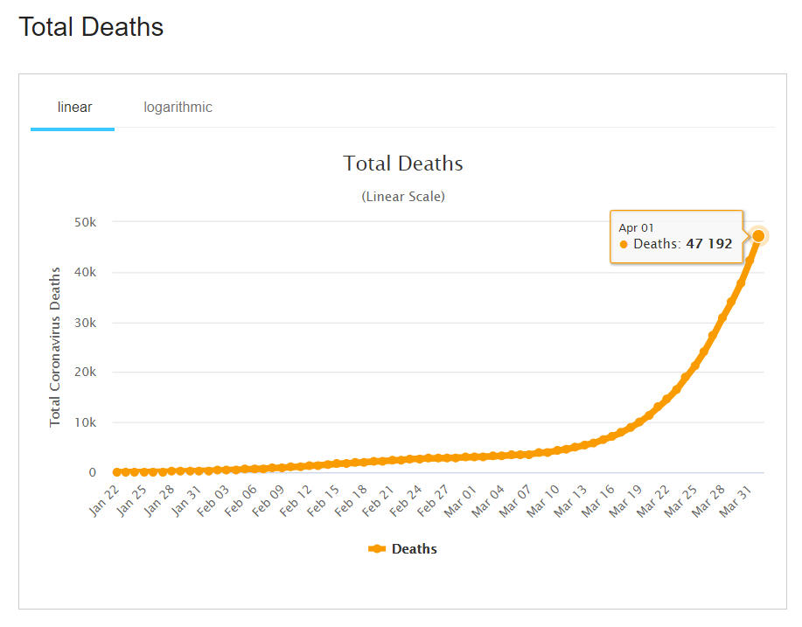The height and width of the screenshot is (627, 802).
Task: Select the 'Jan 22' x-axis label
Action: pyautogui.click(x=101, y=498)
